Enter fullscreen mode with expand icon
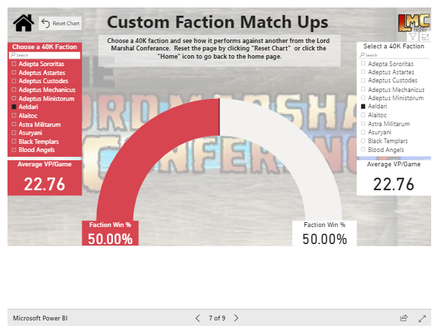 [x=422, y=318]
